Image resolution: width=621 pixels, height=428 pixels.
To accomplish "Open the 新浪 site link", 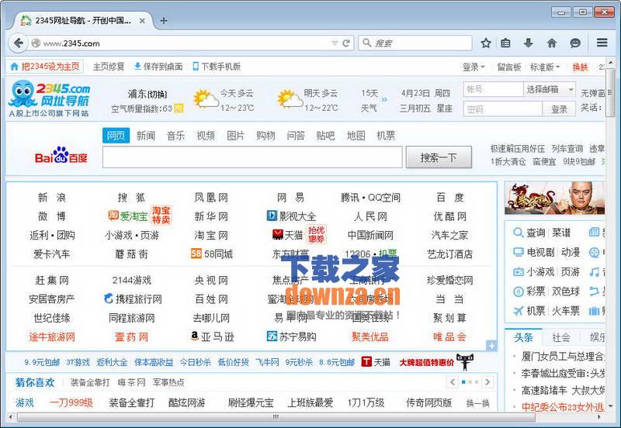I will (52, 198).
